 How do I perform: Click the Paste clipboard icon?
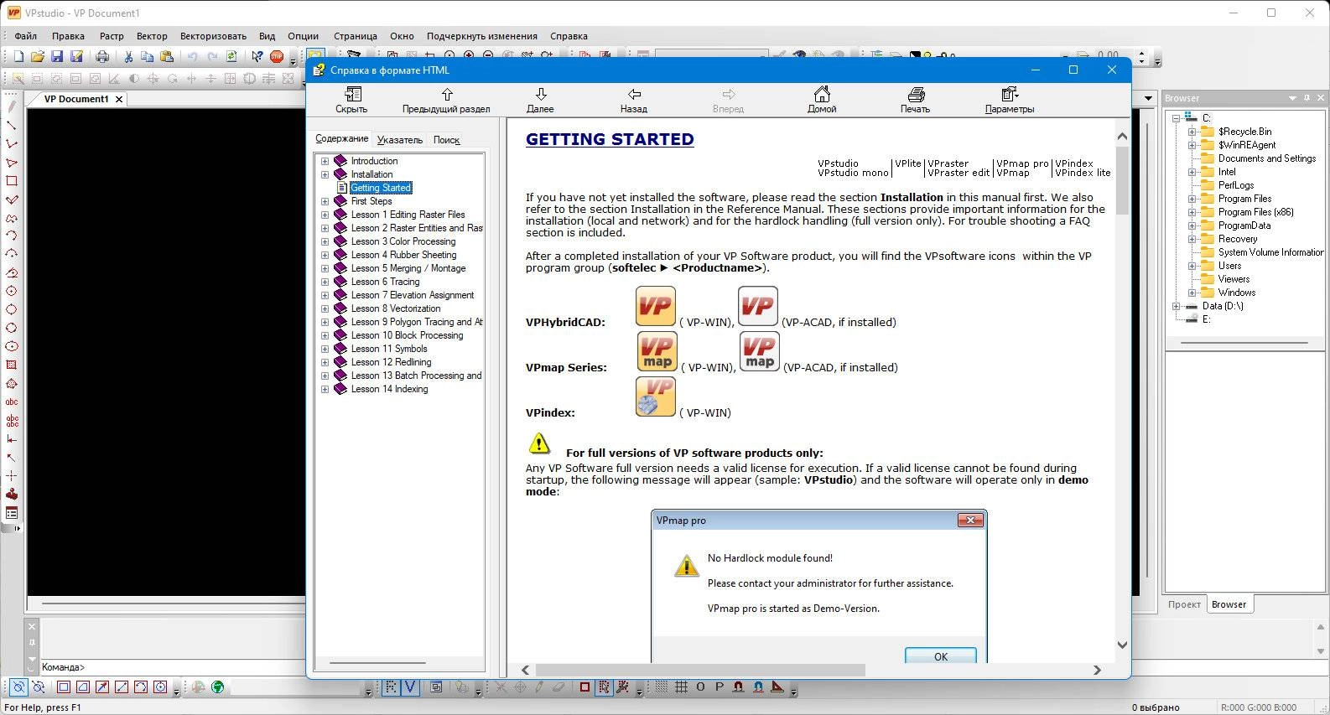(167, 56)
